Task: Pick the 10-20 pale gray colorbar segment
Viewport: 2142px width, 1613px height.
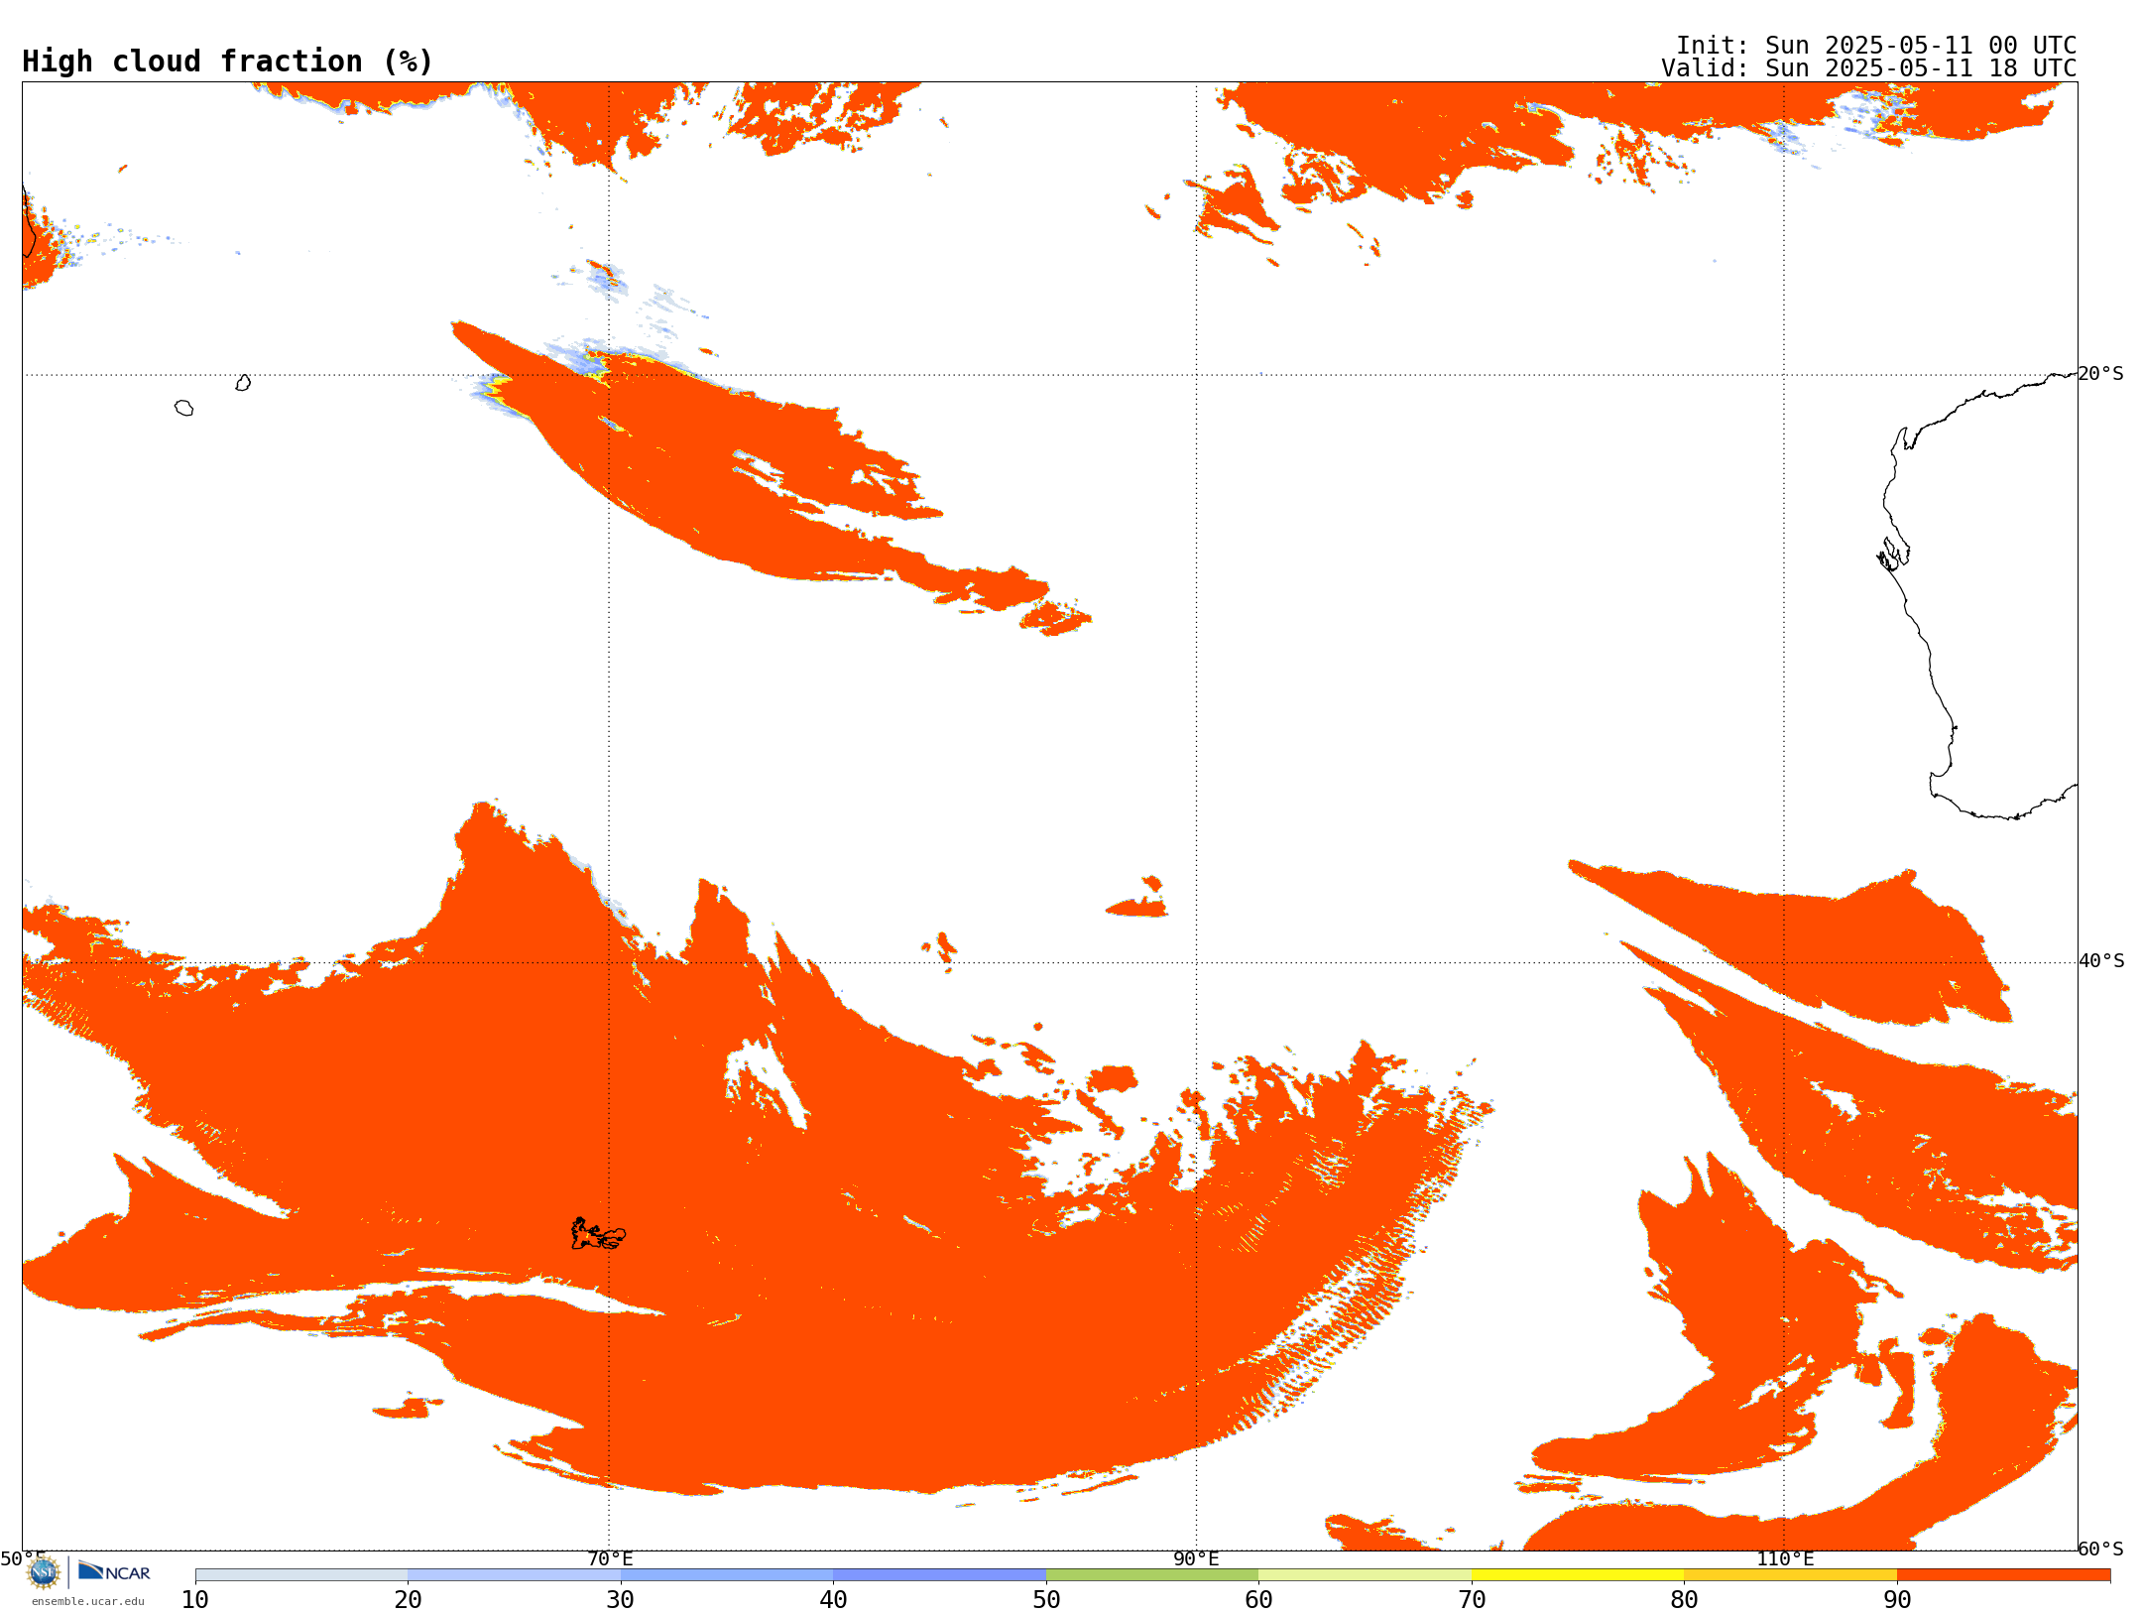Action: tap(301, 1575)
